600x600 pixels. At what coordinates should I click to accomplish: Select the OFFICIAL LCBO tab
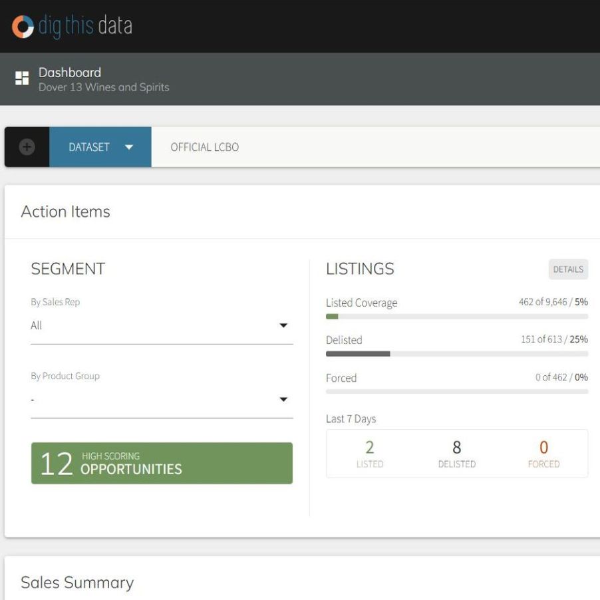(x=204, y=147)
